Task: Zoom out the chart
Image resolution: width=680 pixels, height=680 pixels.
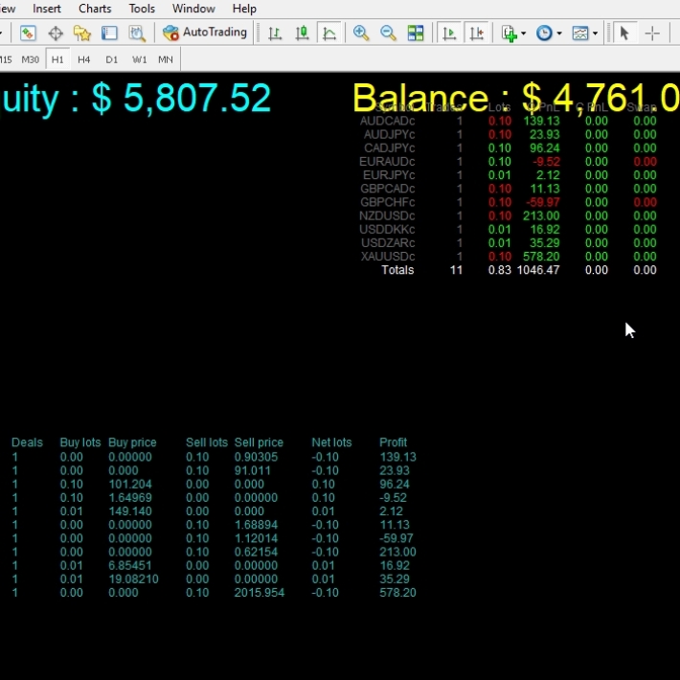Action: (388, 33)
